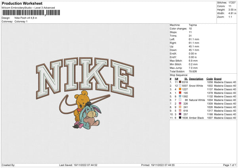This screenshot has height=168, width=238.
Task: Click Madeira Classic 40 brand for code 1058
Action: 225,82
